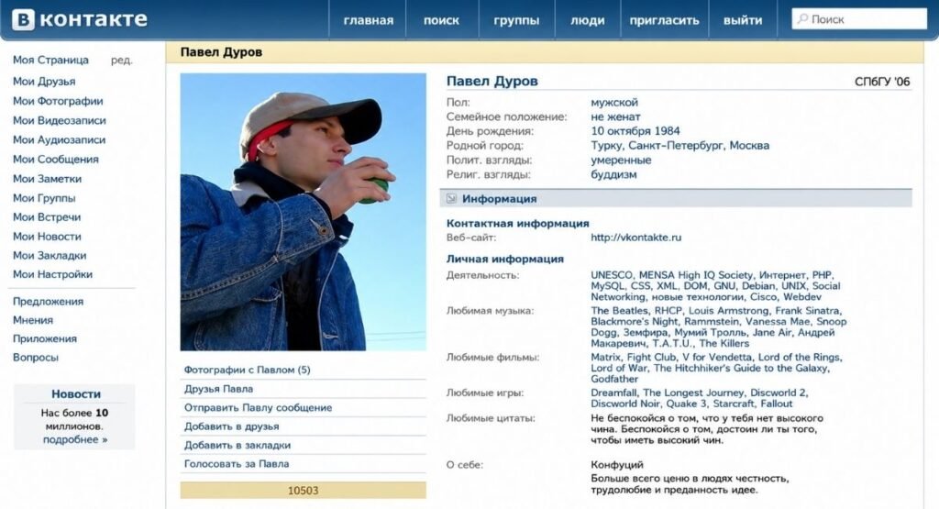Open Мои Группы

pos(44,198)
